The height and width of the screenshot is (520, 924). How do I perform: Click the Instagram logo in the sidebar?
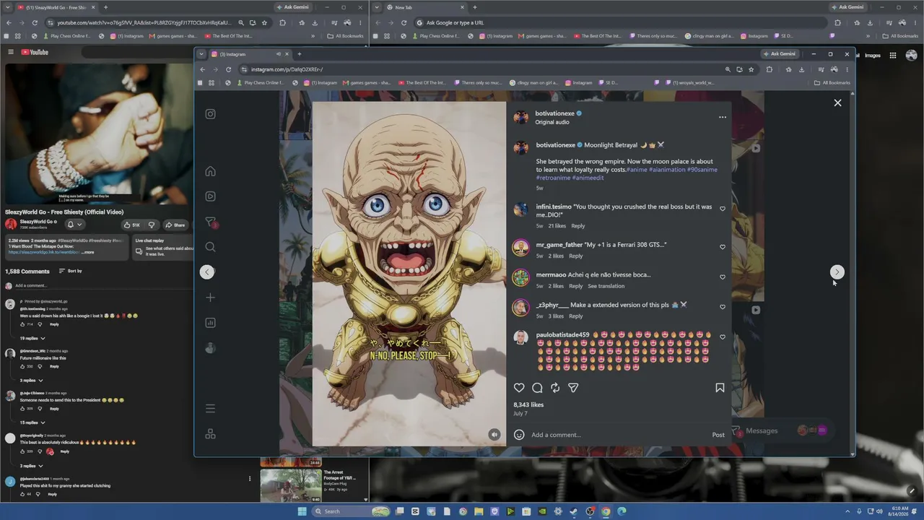(x=210, y=114)
